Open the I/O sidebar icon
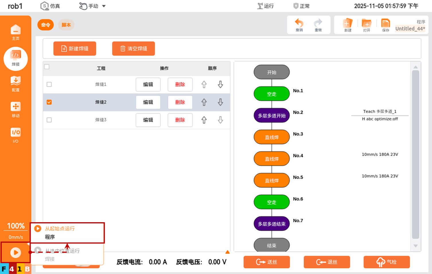Viewport: 432px width, 274px height. (15, 135)
